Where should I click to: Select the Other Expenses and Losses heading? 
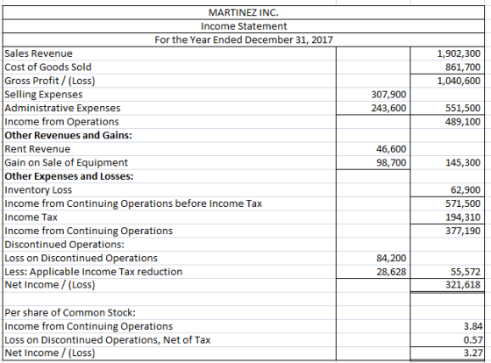[69, 176]
